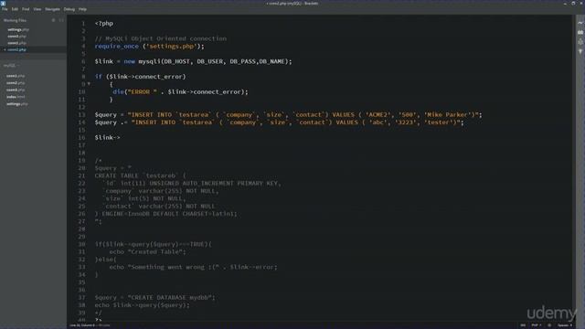The height and width of the screenshot is (329, 585).
Task: Restore down the Brackets window
Action: 573,3
